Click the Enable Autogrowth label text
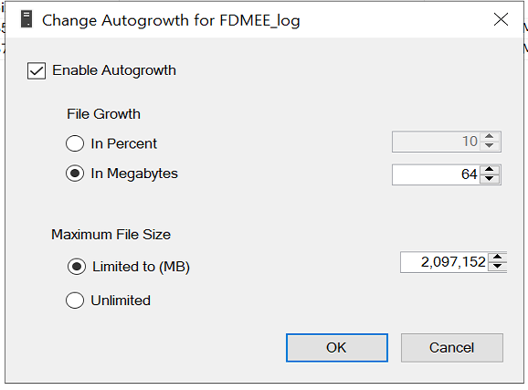Viewport: 528px width, 390px height. [114, 70]
